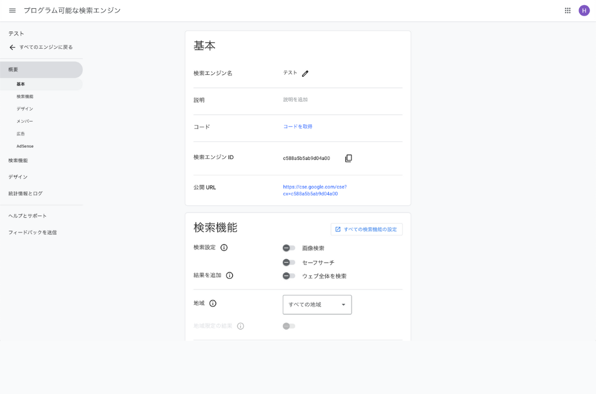The width and height of the screenshot is (596, 394).
Task: Click the プログラム可能な検索エンジン title
Action: [x=72, y=10]
